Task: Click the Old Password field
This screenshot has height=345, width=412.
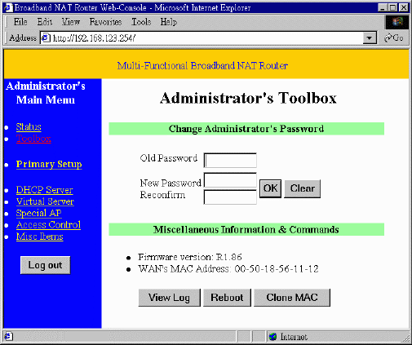Action: coord(230,160)
